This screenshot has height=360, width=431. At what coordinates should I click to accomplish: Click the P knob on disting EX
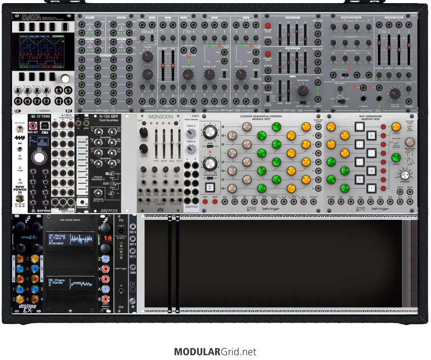tap(20, 227)
